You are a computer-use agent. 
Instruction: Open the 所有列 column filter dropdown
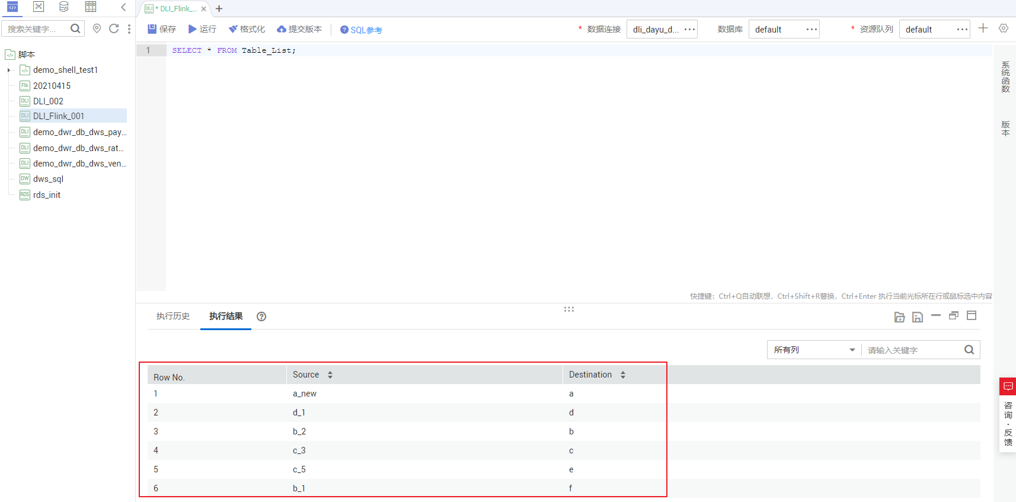coord(814,350)
